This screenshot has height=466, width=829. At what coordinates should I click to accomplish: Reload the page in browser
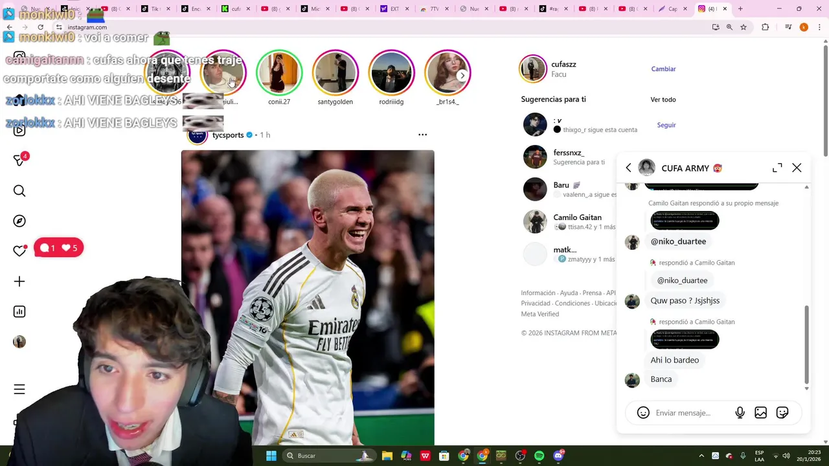coord(40,27)
